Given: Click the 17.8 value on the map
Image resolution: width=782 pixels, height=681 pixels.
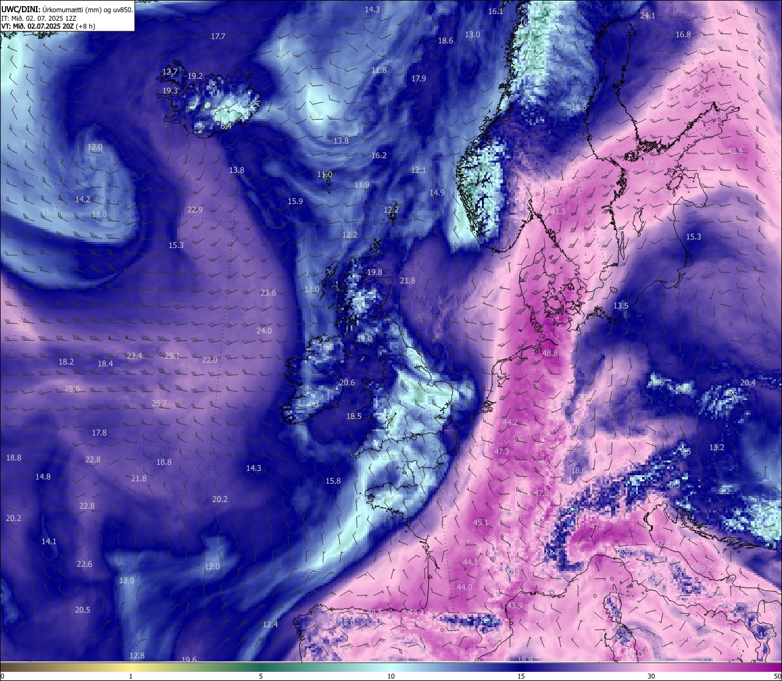Looking at the screenshot, I should coord(99,433).
